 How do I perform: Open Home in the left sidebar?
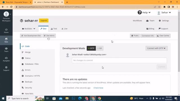pos(6,31)
